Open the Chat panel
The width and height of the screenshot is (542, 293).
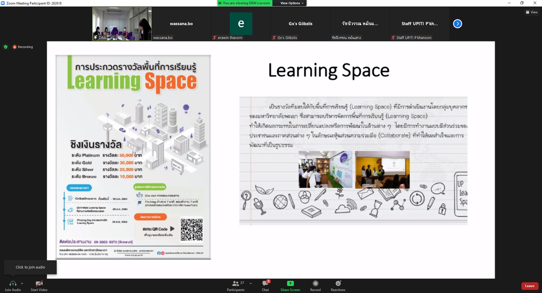tap(265, 283)
